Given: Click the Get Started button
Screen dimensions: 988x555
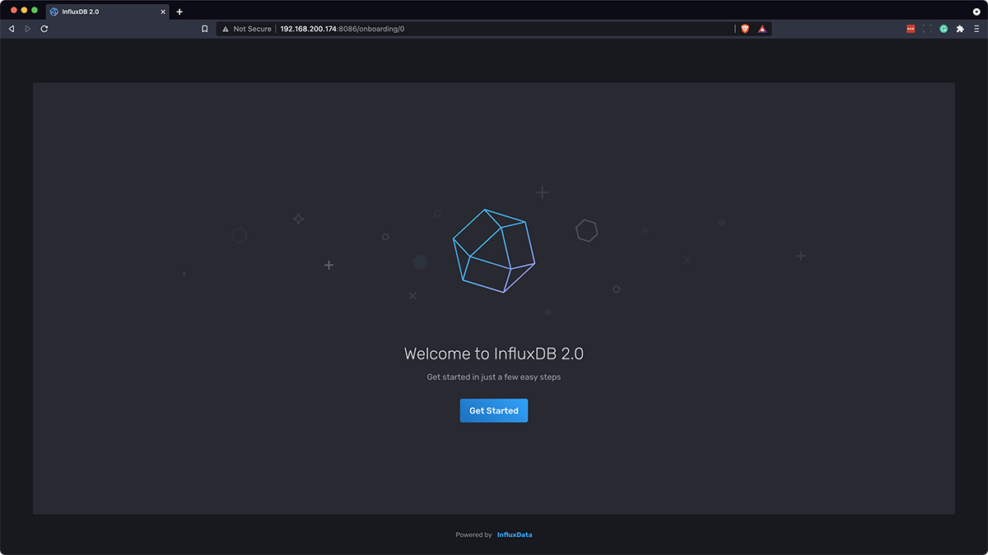Looking at the screenshot, I should pyautogui.click(x=494, y=410).
